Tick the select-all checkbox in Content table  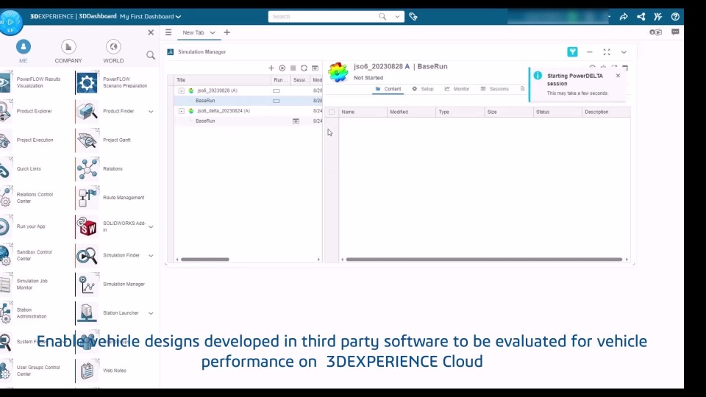(x=332, y=112)
